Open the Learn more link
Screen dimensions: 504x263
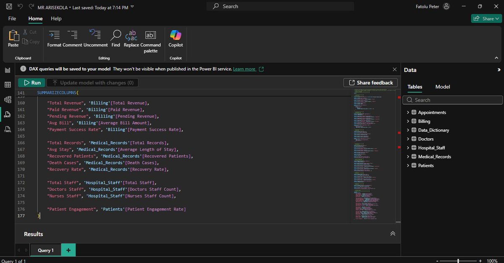[244, 69]
